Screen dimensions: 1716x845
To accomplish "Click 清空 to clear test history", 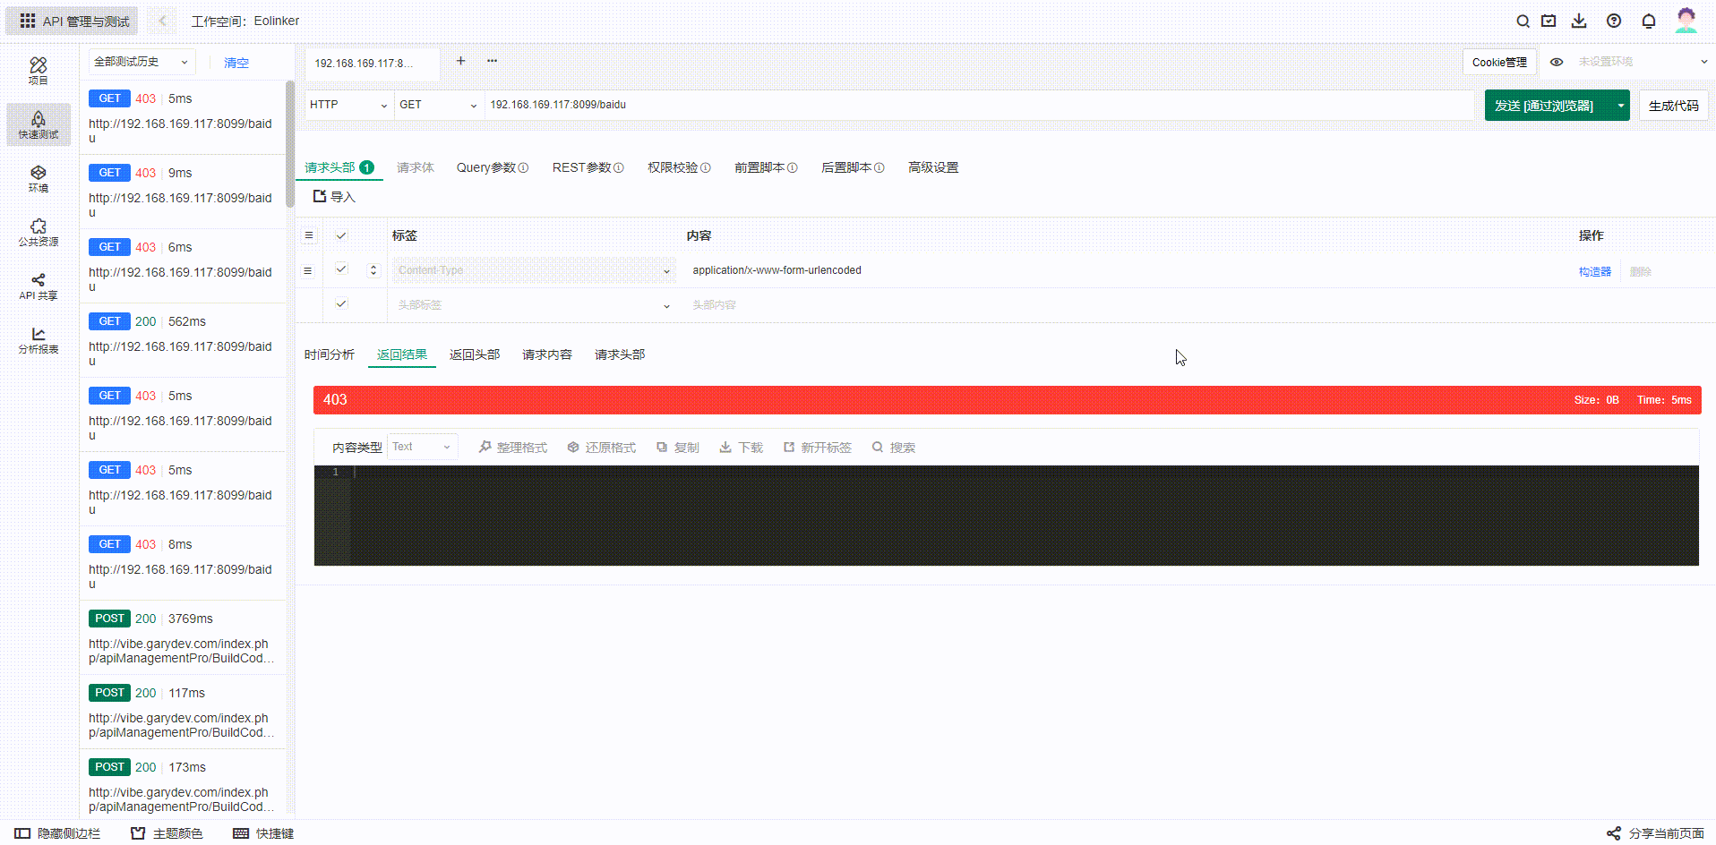I will (x=236, y=63).
